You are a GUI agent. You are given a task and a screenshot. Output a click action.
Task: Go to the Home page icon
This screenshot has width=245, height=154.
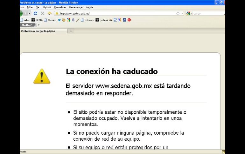coord(49,14)
